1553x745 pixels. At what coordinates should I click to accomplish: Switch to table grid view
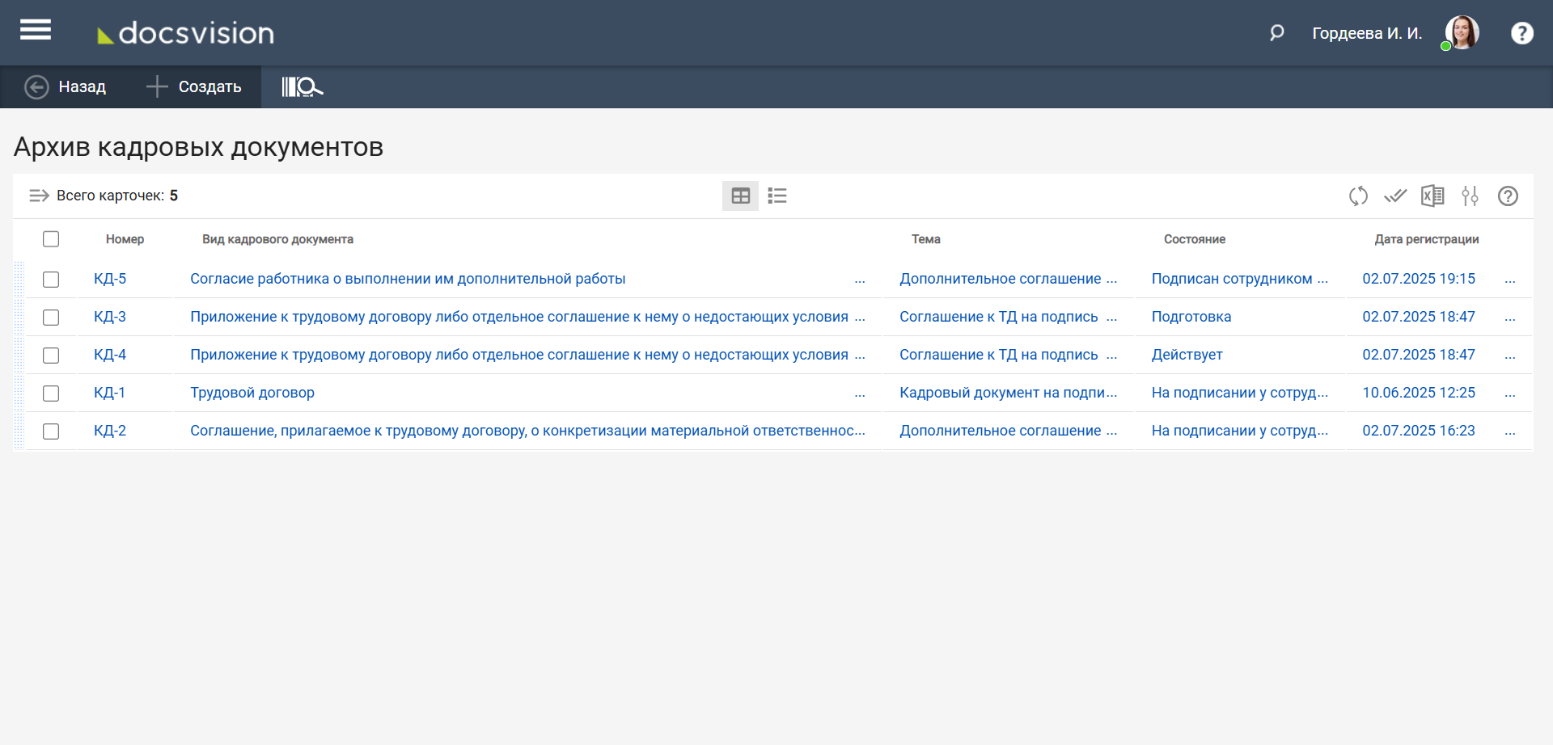pos(740,196)
